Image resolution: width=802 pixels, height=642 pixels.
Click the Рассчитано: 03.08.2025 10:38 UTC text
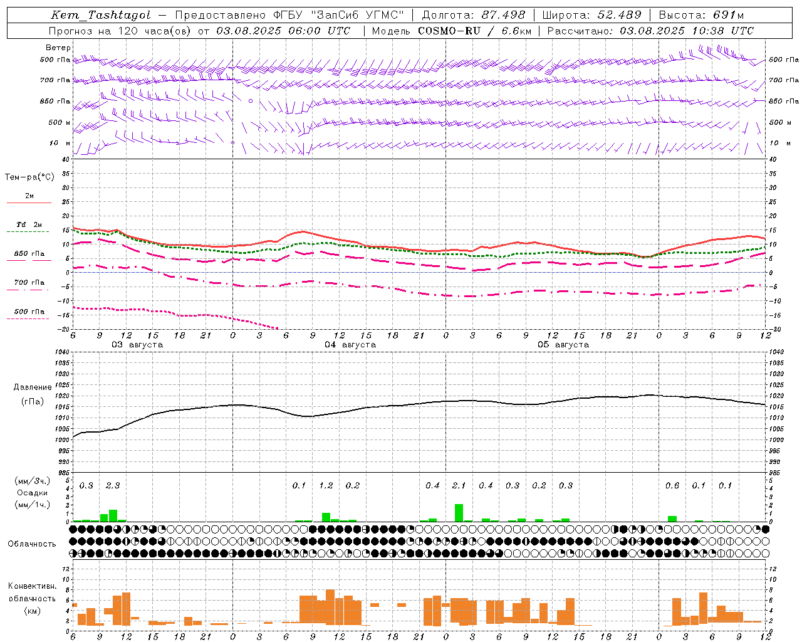coord(650,31)
